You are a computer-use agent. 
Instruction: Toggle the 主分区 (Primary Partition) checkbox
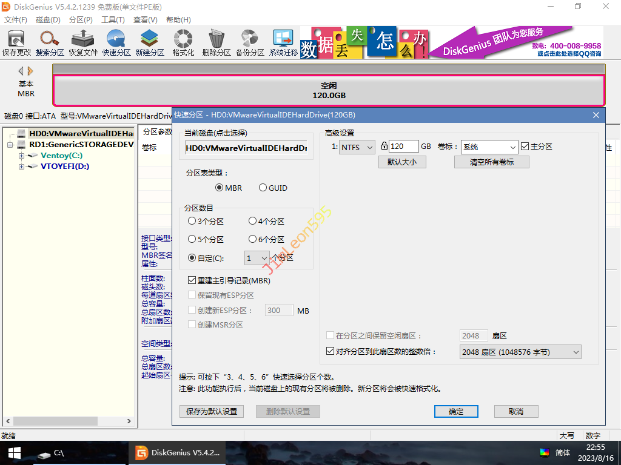tap(525, 147)
